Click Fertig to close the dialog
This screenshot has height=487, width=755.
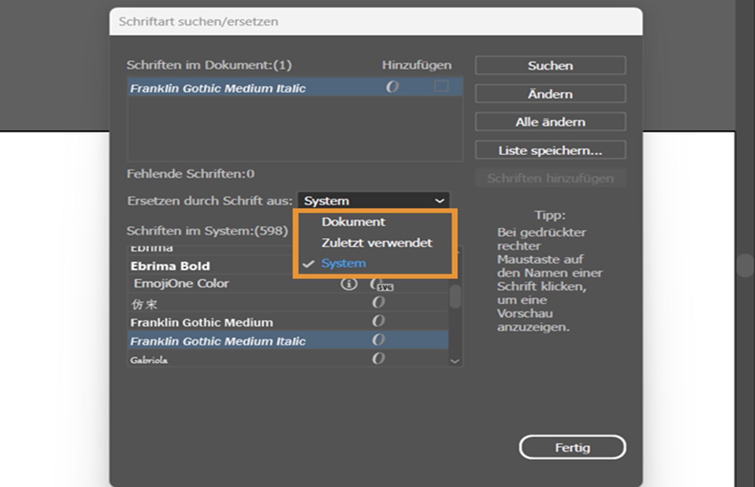pos(572,447)
